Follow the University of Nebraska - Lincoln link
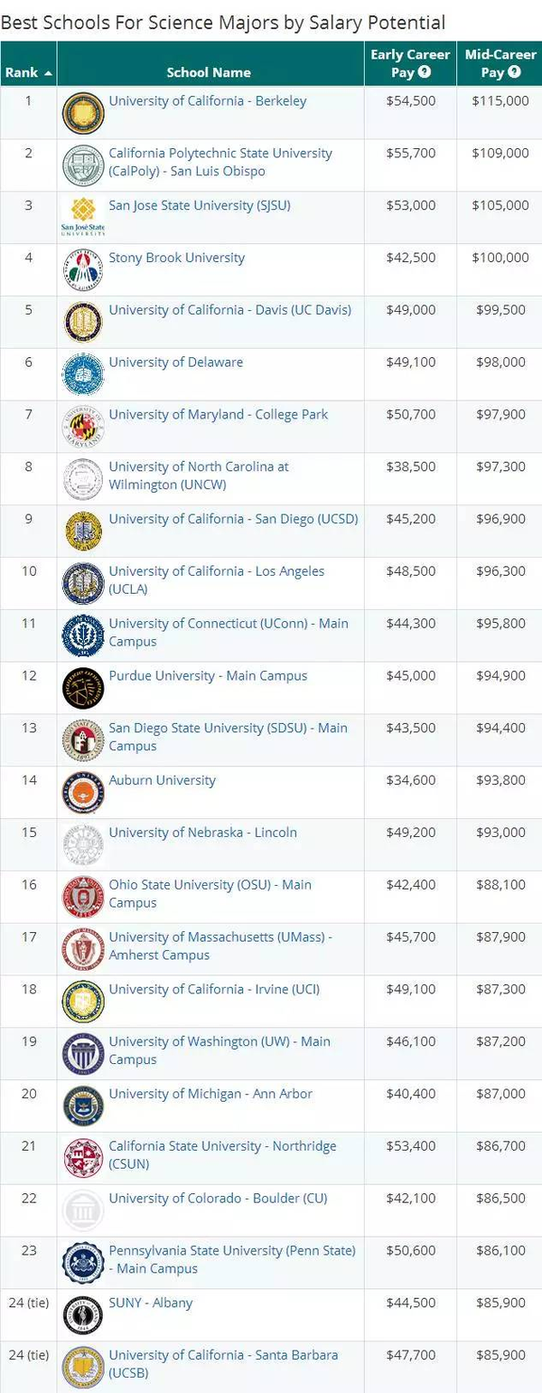The image size is (542, 1393). 203,833
